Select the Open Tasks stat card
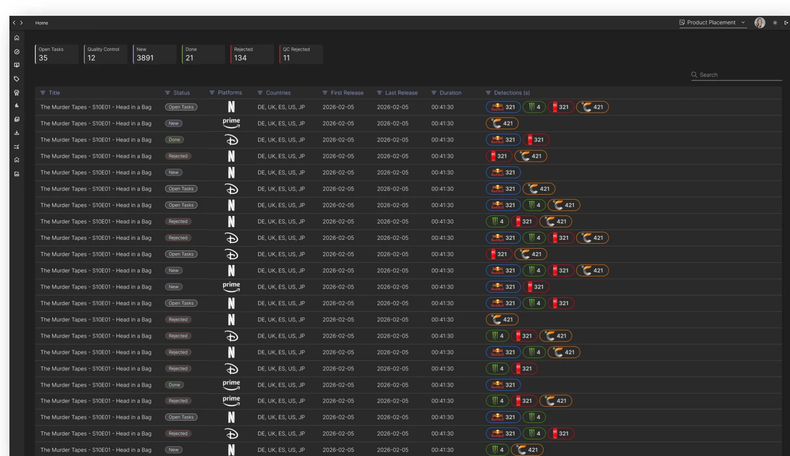Screen dimensions: 790x456 pos(57,54)
